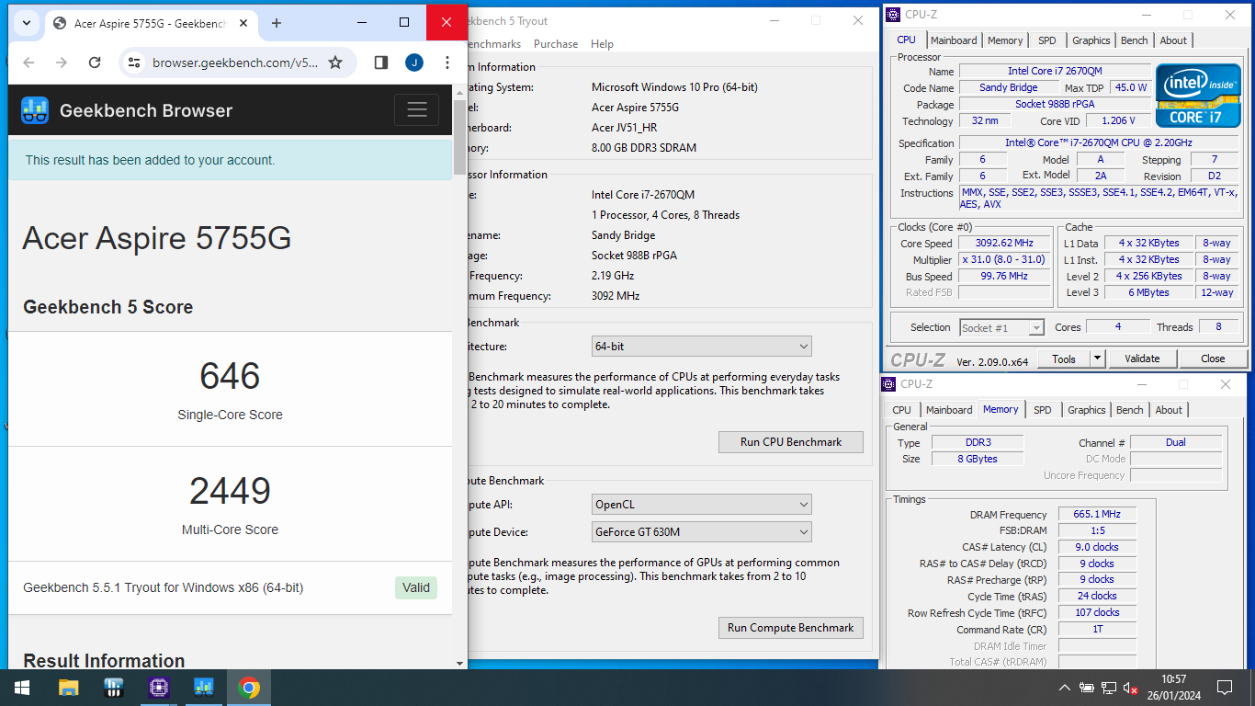Open the Geekbench taskbar icon
The image size is (1255, 706).
point(204,688)
